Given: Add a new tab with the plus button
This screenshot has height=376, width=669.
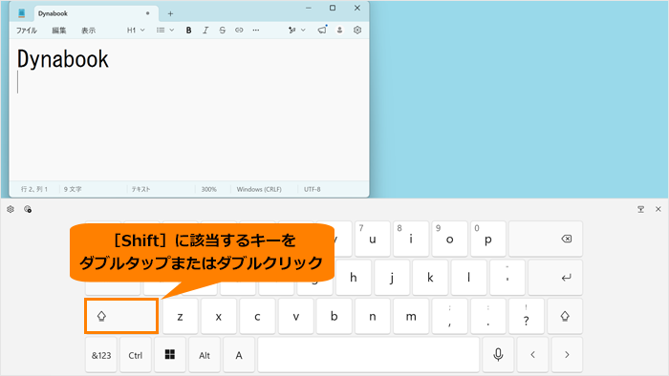Looking at the screenshot, I should pyautogui.click(x=170, y=13).
